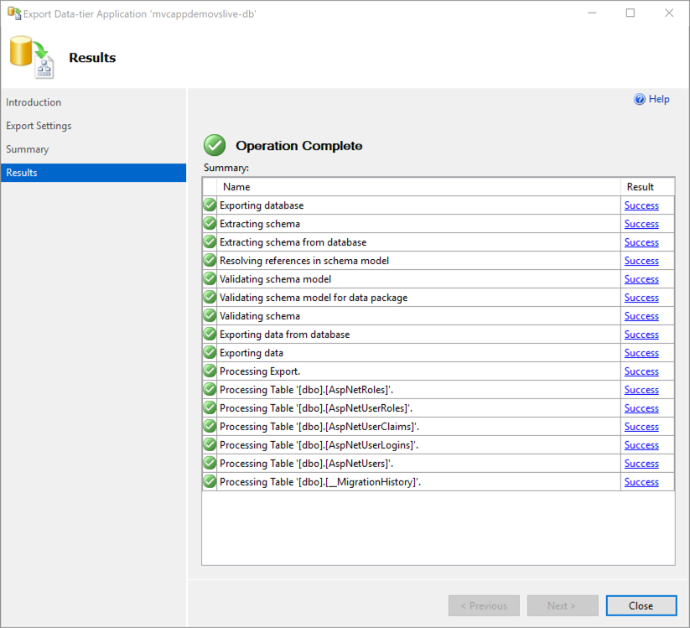Click the large Operation Complete green checkmark
Screen dimensions: 690x628
(x=215, y=145)
